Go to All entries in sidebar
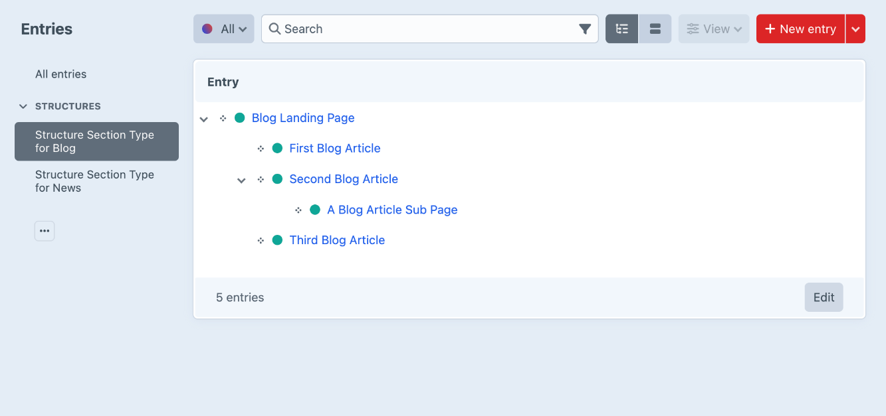Image resolution: width=886 pixels, height=416 pixels. point(61,74)
